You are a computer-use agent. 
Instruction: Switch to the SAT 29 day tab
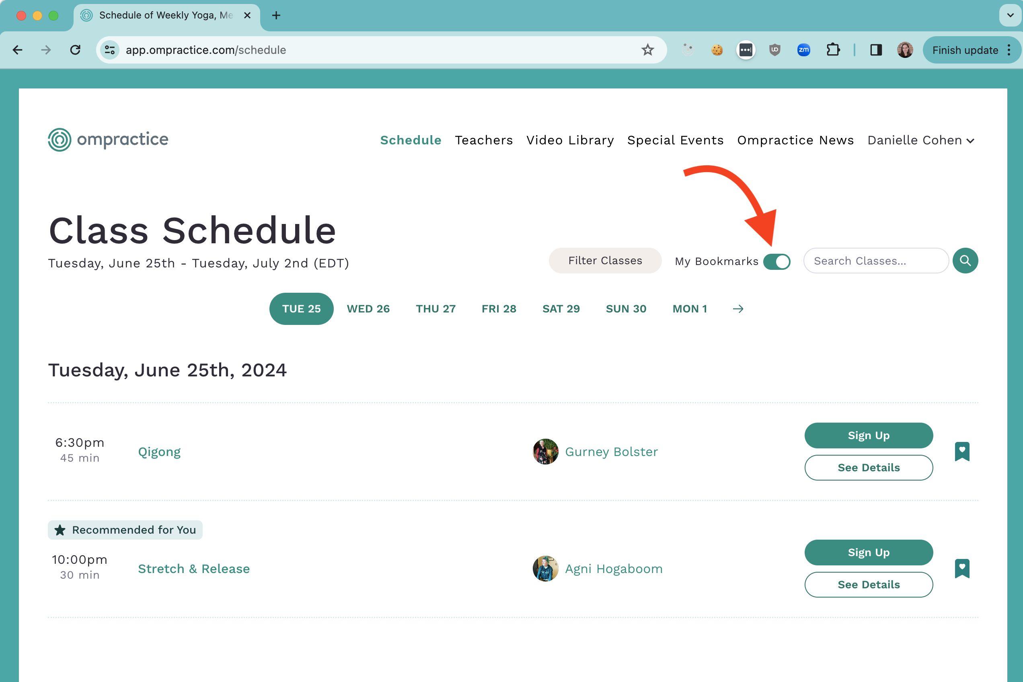(x=561, y=309)
